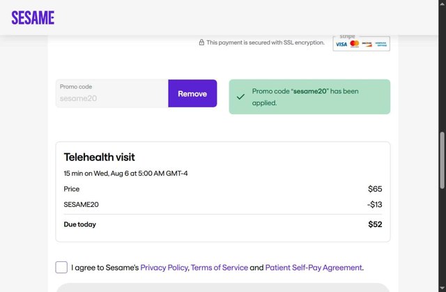The width and height of the screenshot is (446, 292).
Task: Click the green promo applied checkmark
Action: pos(240,97)
